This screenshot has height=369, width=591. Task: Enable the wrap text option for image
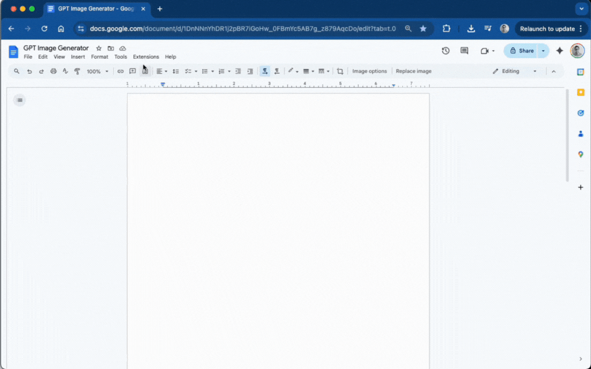click(276, 71)
